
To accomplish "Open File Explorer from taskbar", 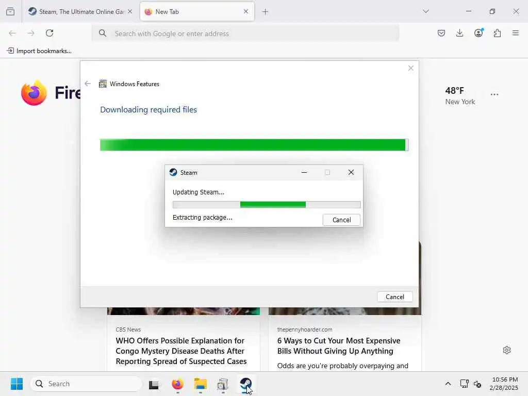I will click(201, 384).
